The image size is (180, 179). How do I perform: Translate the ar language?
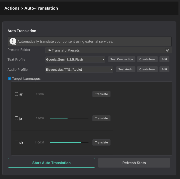tap(101, 94)
